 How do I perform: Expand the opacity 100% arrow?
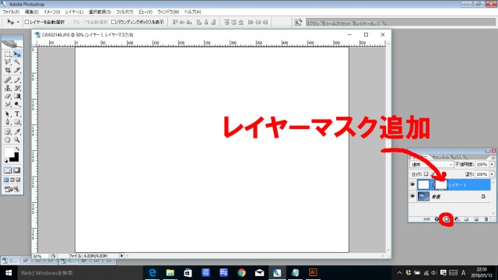492,164
